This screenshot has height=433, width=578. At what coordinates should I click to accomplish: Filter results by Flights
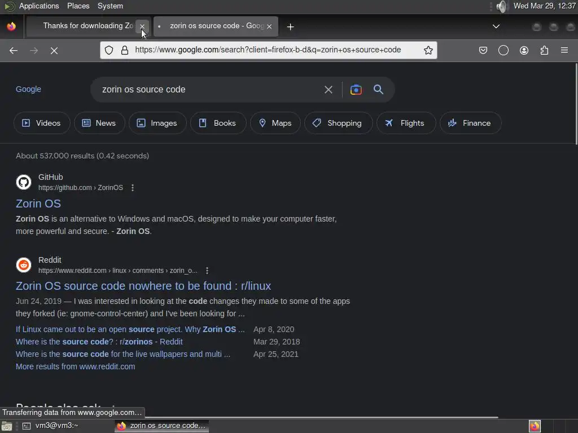click(406, 123)
